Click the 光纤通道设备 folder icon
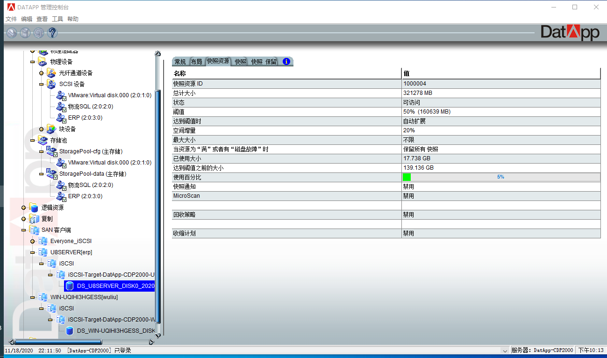 [x=51, y=73]
